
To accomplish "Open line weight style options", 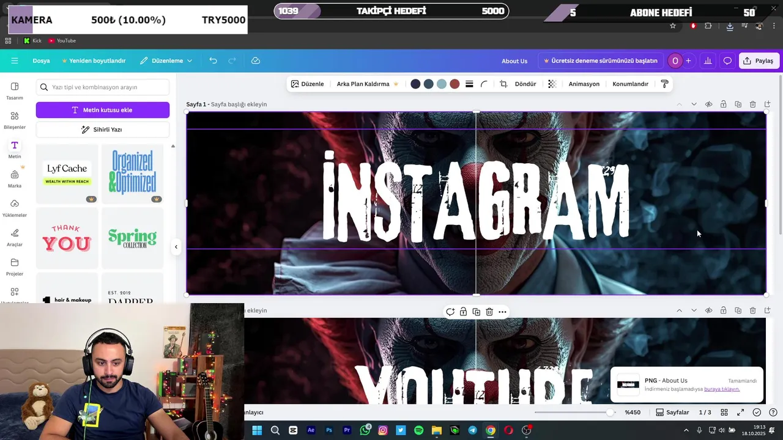I will coord(469,84).
